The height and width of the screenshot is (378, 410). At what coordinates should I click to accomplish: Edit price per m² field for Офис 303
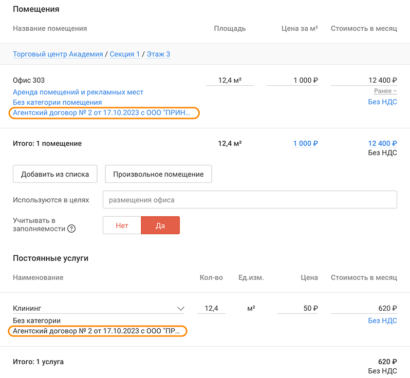pyautogui.click(x=292, y=80)
